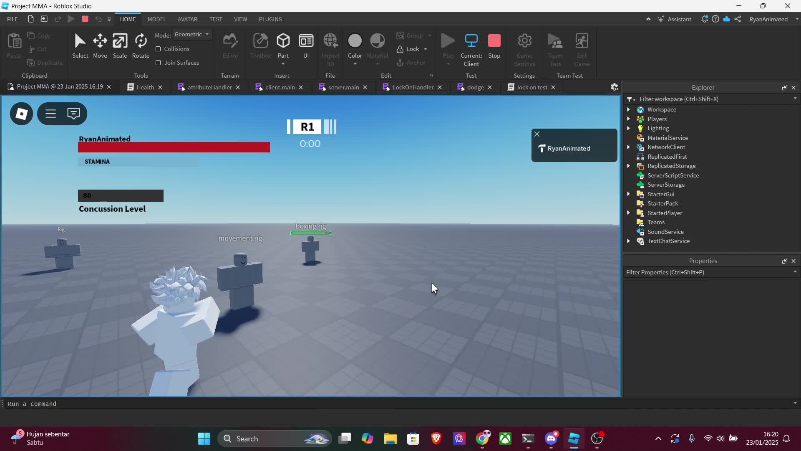Click the taskbar Search box
The width and height of the screenshot is (801, 451).
pos(275,438)
